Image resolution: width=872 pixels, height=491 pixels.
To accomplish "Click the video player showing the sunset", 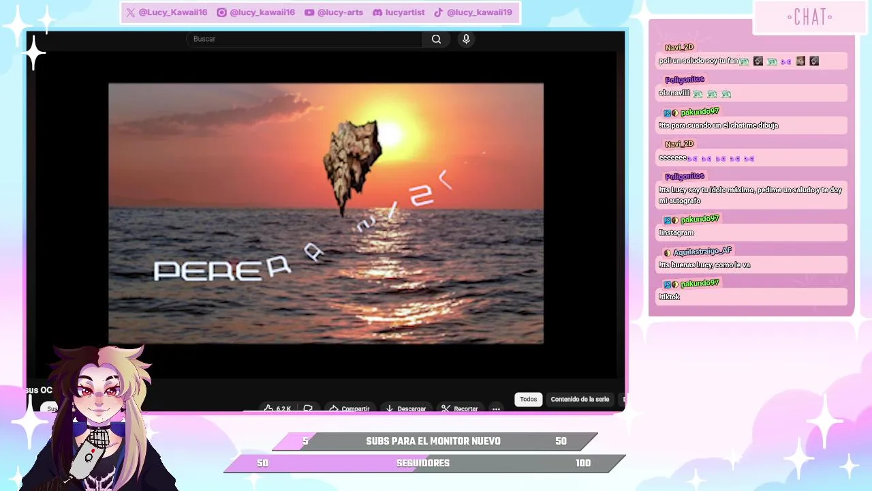I will pos(326,213).
